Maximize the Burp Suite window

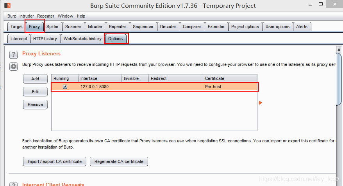pyautogui.click(x=321, y=4)
